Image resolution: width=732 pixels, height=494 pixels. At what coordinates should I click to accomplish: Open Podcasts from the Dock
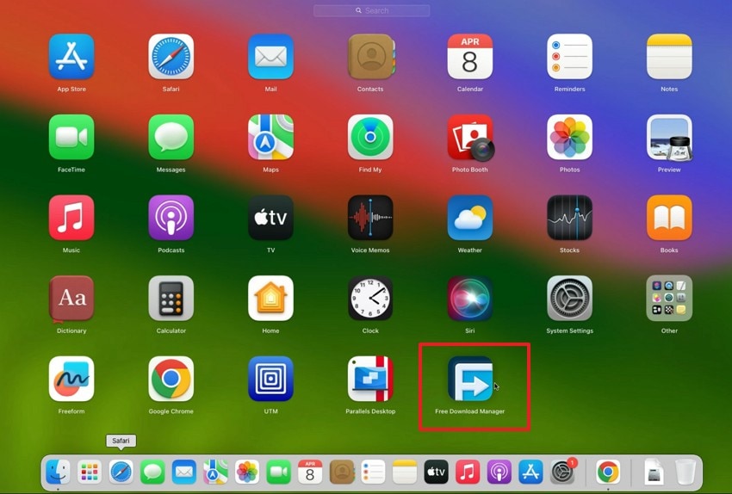click(x=499, y=472)
